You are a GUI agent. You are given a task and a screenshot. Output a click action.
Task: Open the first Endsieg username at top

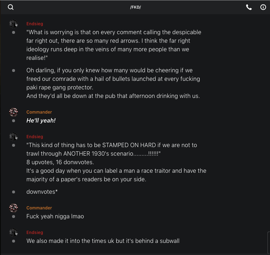coord(35,24)
